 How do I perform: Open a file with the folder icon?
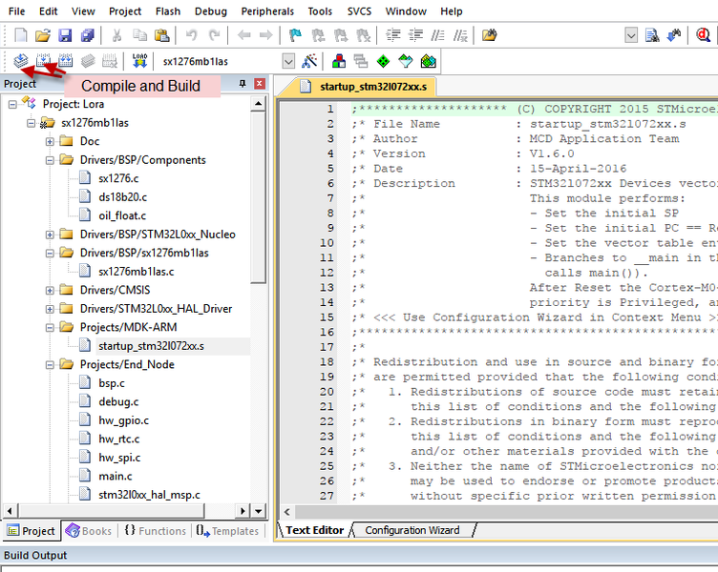(x=43, y=35)
